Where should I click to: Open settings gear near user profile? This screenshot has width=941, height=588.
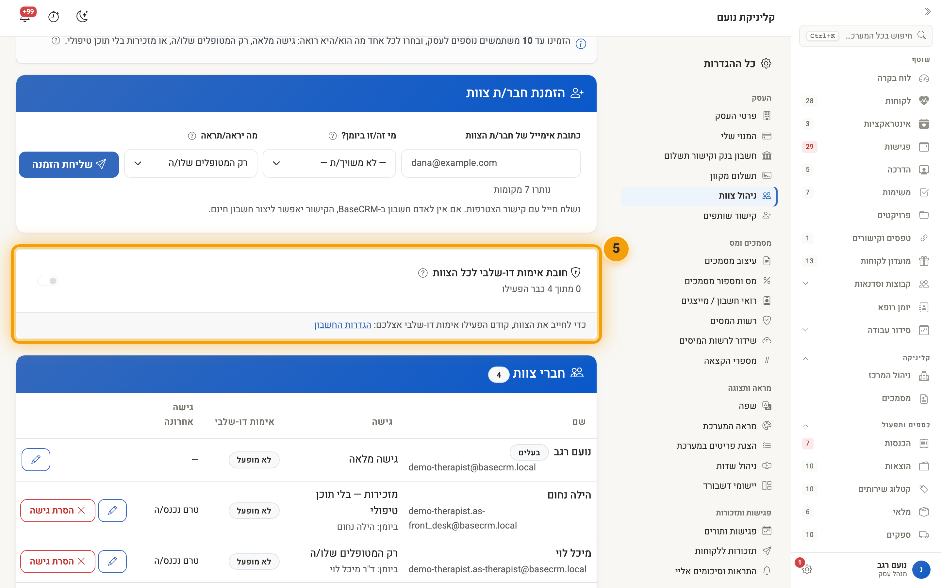(x=807, y=569)
